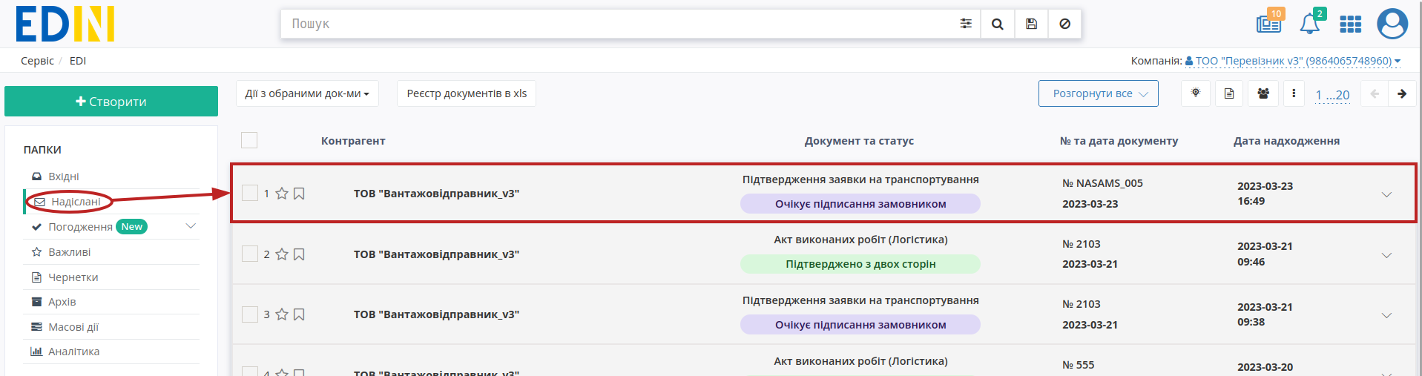Open notifications bell icon

pos(1310,24)
